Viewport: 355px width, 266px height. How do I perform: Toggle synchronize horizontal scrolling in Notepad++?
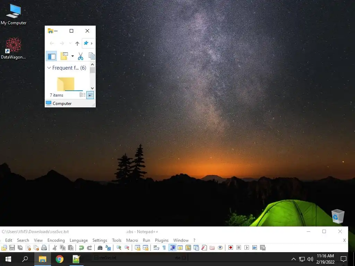point(145,248)
